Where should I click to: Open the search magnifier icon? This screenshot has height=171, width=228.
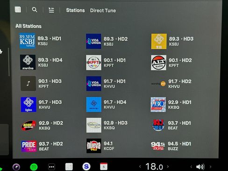35,10
